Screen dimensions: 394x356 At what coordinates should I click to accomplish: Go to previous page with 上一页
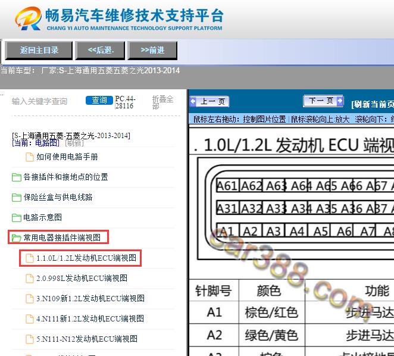[x=209, y=102]
